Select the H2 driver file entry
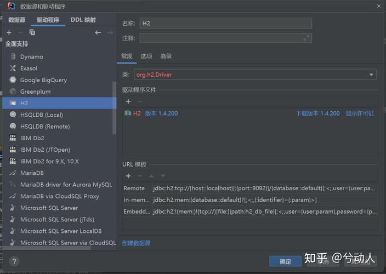Screen dimensions: 386x274 (249, 113)
